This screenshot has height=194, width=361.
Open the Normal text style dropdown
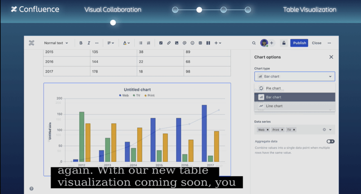coord(56,43)
